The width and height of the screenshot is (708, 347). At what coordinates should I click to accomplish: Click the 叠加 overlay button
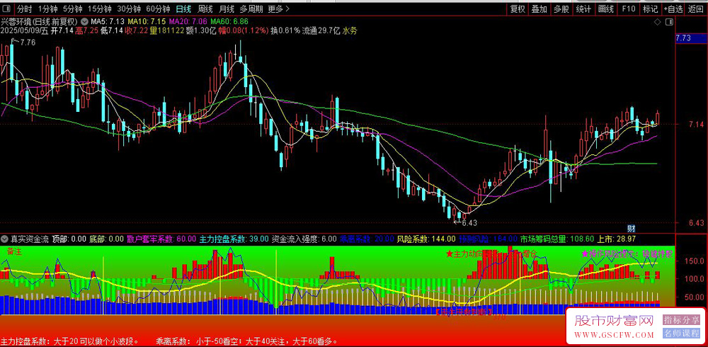pyautogui.click(x=539, y=8)
